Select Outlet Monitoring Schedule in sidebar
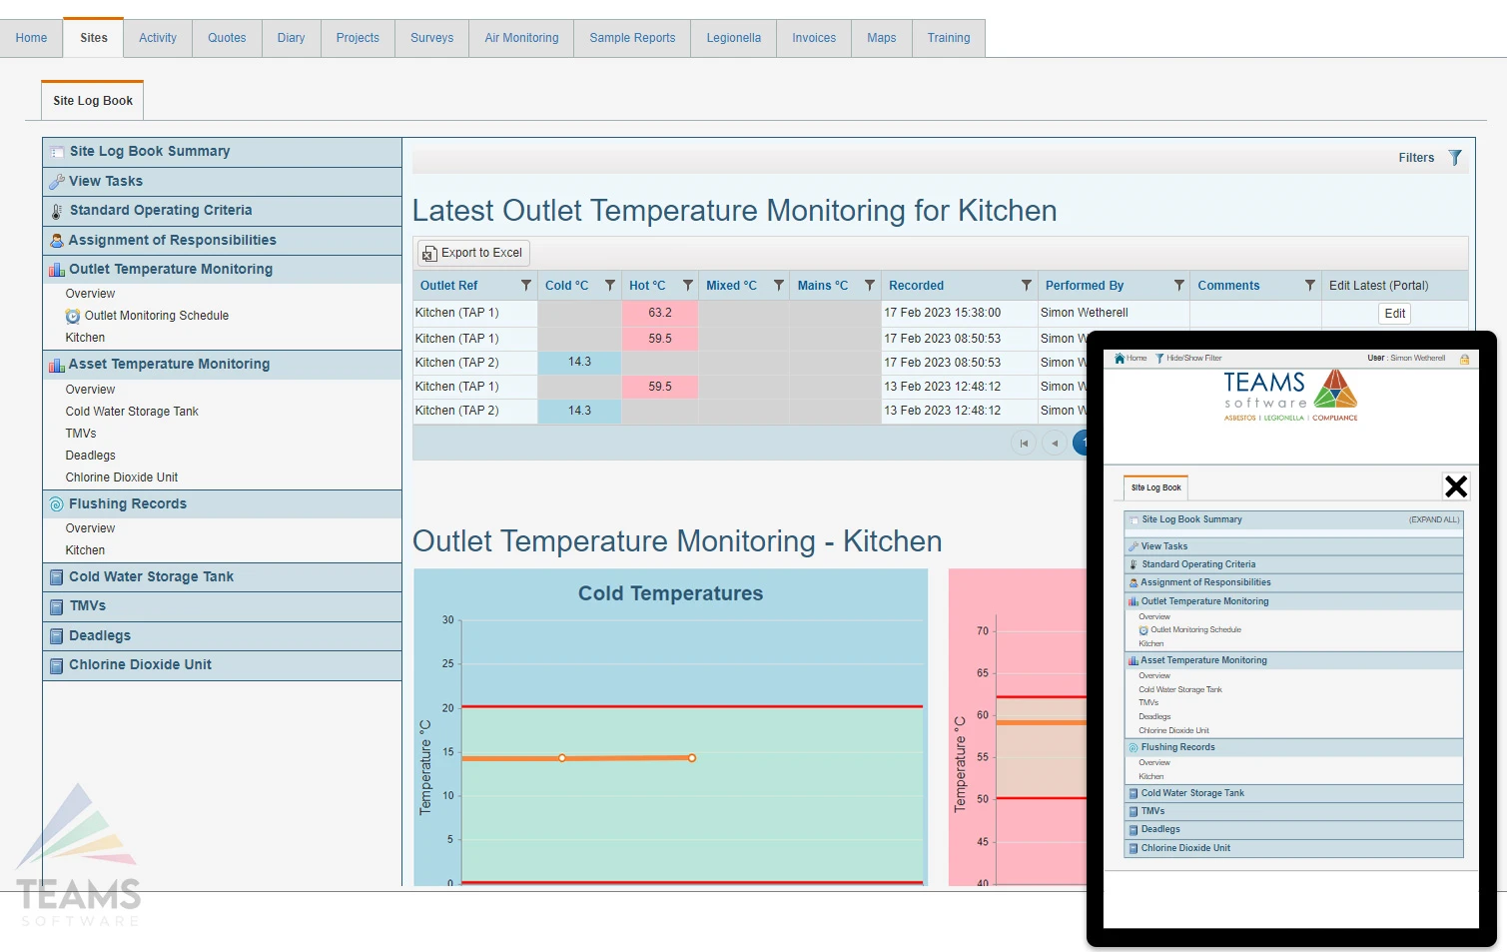1507x952 pixels. [x=156, y=316]
